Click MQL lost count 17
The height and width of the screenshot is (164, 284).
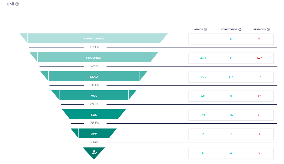pyautogui.click(x=259, y=96)
